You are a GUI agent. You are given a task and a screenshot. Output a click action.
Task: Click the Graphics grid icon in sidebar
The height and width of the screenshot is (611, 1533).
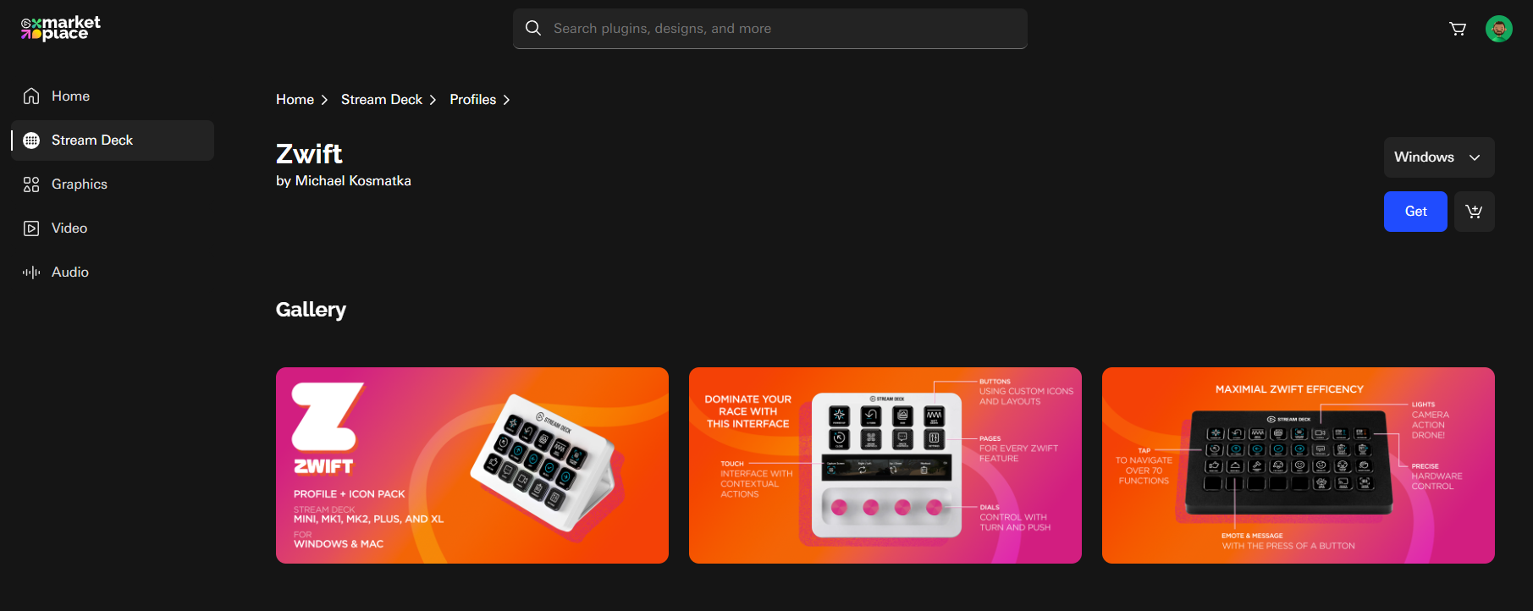pos(31,184)
